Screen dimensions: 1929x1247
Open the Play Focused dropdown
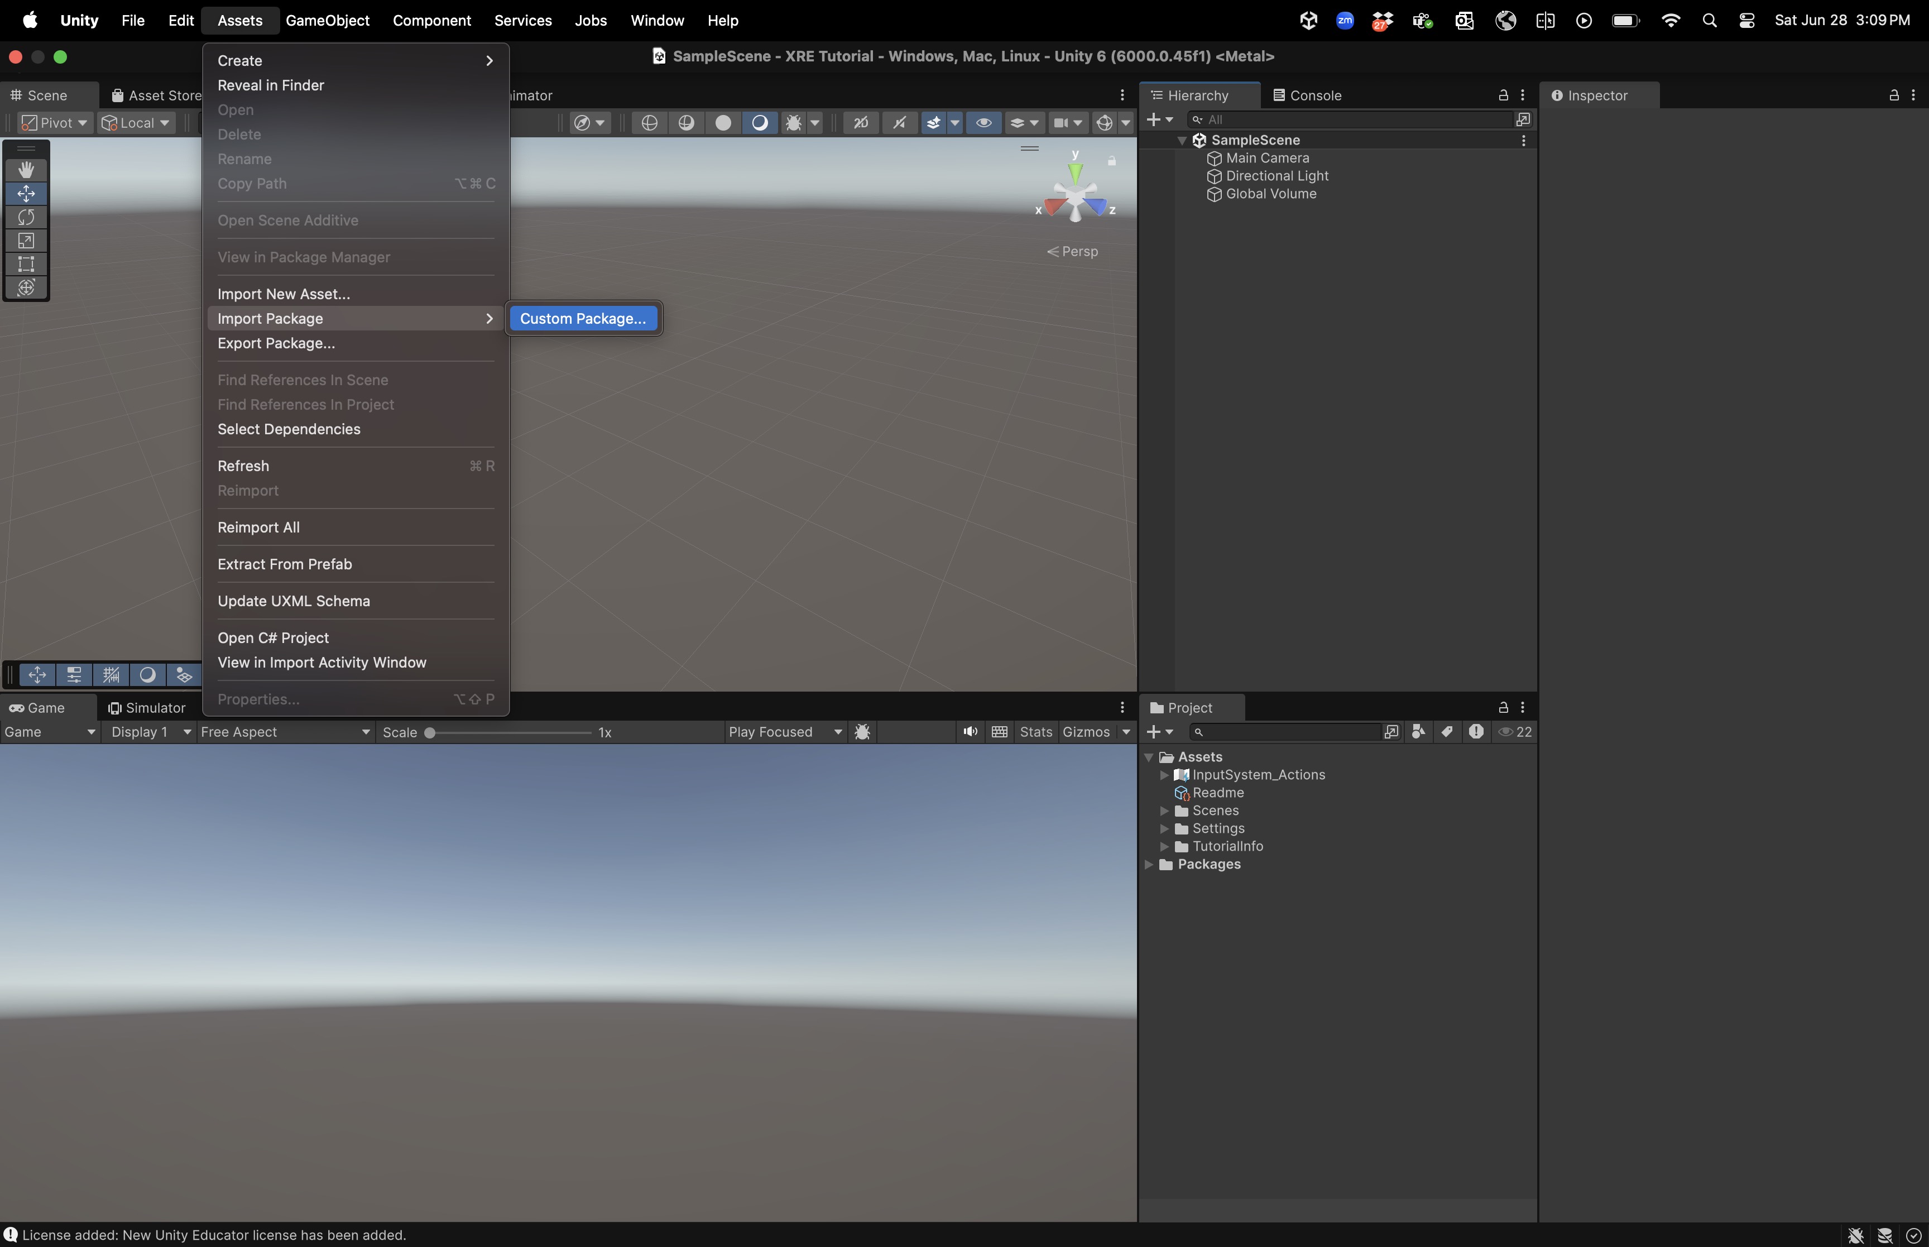click(x=784, y=732)
